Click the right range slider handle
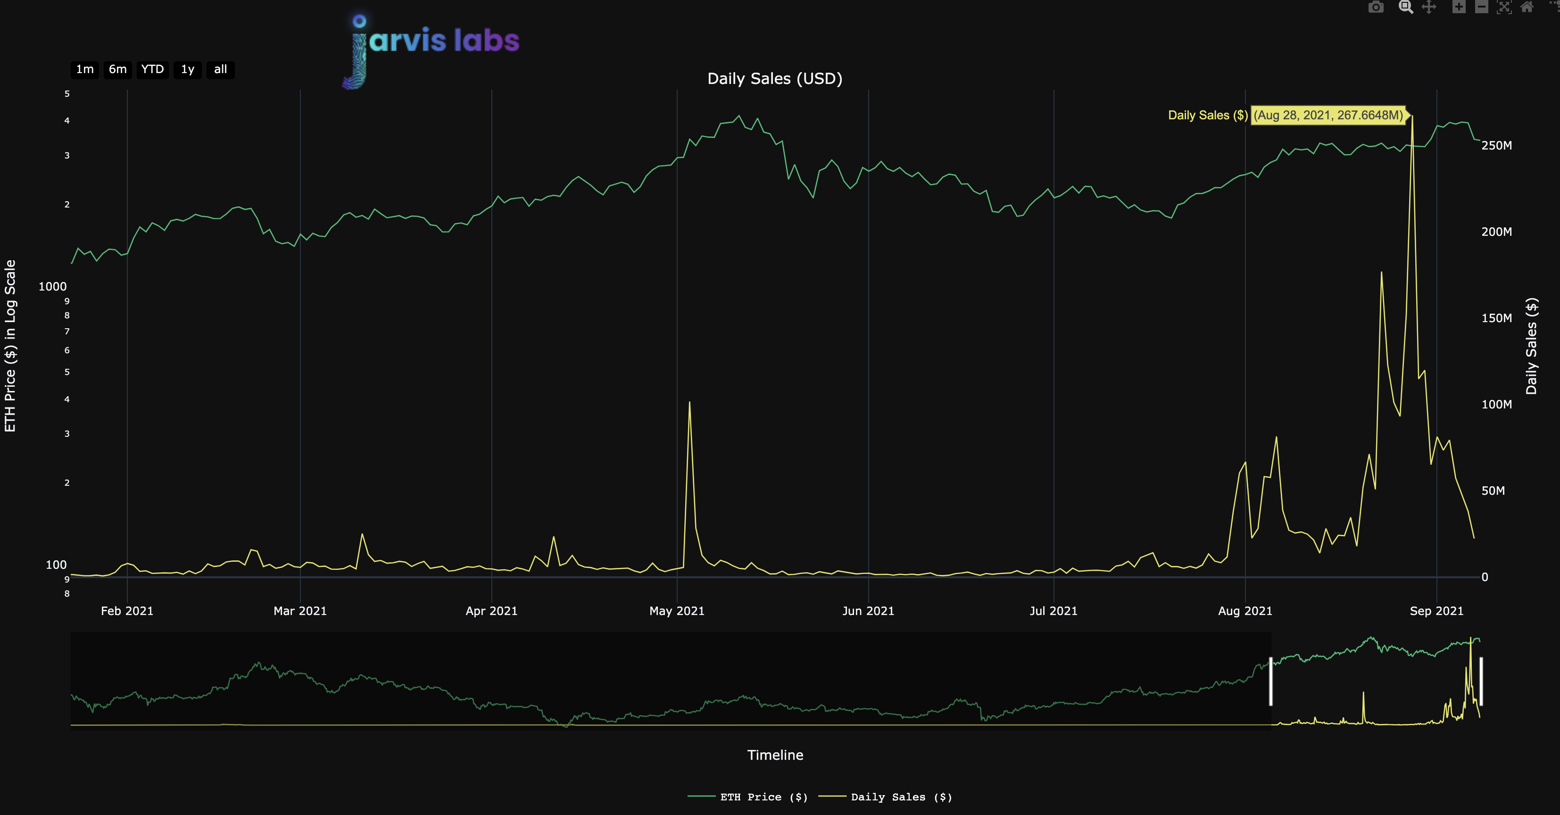Viewport: 1560px width, 815px height. [x=1481, y=681]
